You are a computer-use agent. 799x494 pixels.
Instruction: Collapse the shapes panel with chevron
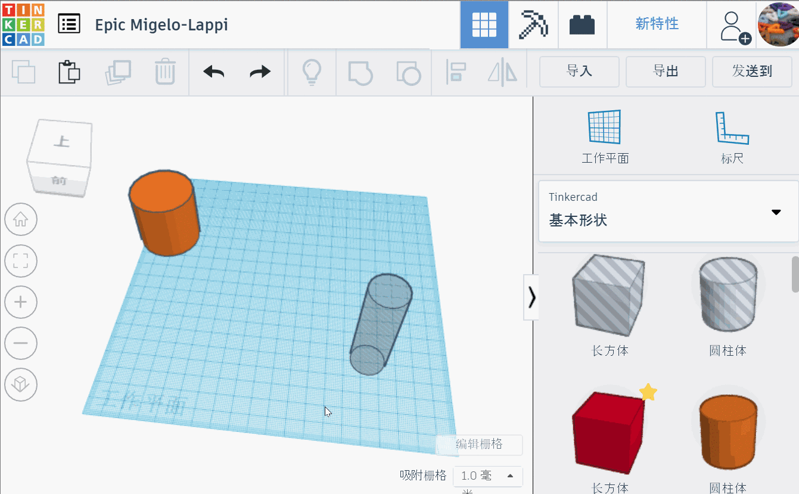click(531, 297)
